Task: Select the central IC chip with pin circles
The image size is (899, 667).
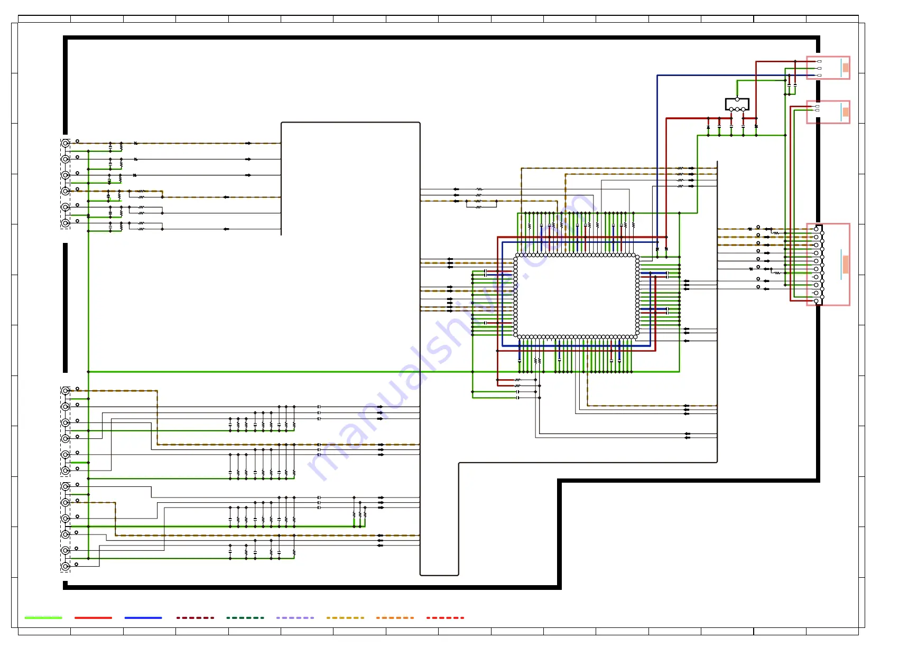Action: pos(577,296)
